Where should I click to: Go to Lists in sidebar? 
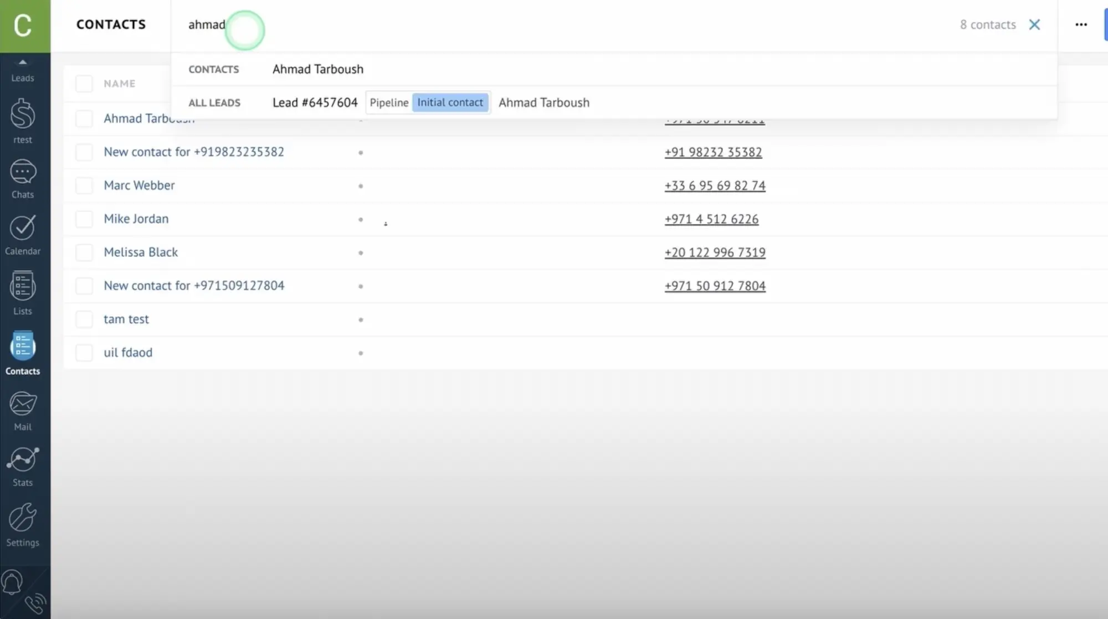[23, 293]
